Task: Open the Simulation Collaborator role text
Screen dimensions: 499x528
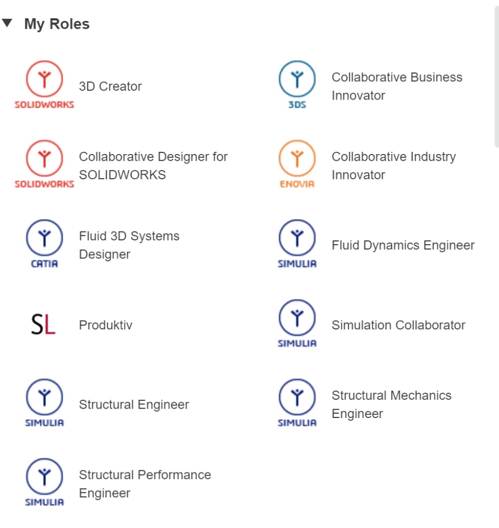Action: [398, 325]
